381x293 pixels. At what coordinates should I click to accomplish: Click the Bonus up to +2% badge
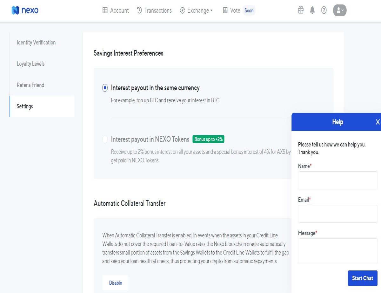coord(208,139)
